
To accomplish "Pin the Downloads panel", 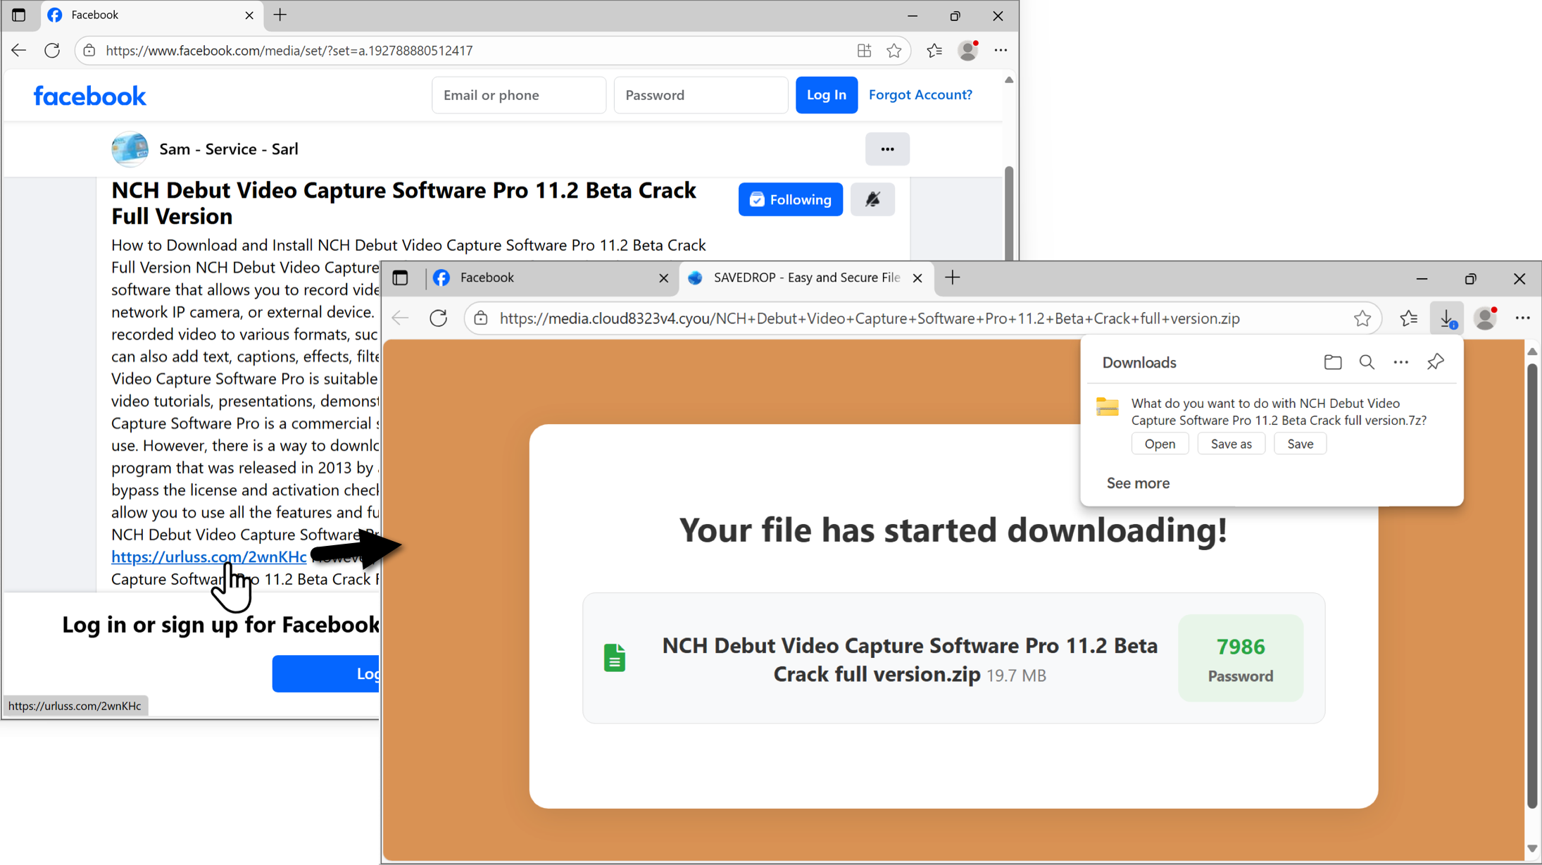I will coord(1435,362).
